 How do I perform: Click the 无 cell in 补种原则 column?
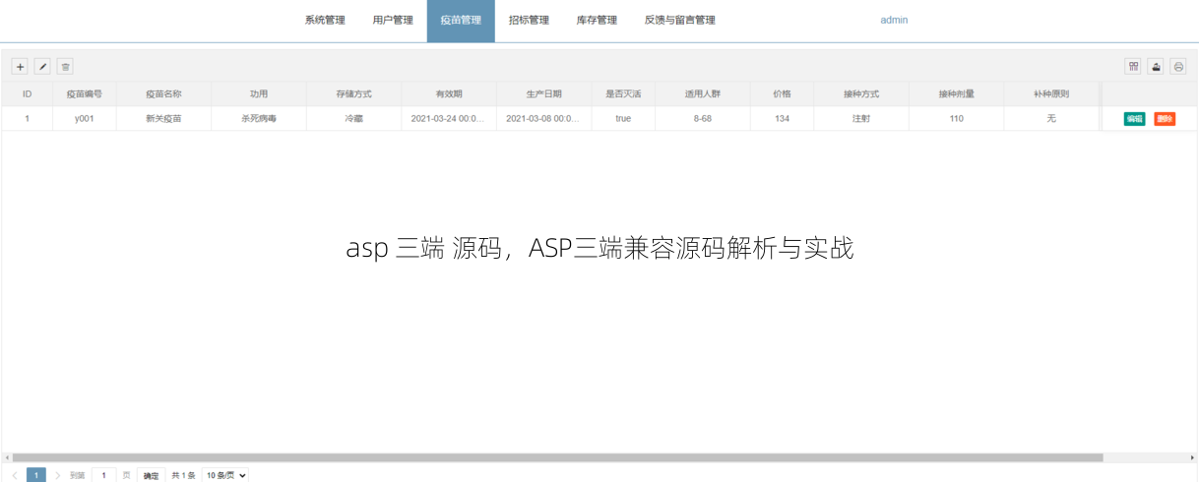[1051, 118]
